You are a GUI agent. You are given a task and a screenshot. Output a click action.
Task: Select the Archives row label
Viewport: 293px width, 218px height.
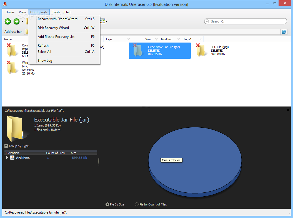[x=23, y=158]
